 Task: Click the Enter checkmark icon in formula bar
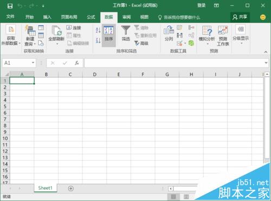pos(65,63)
